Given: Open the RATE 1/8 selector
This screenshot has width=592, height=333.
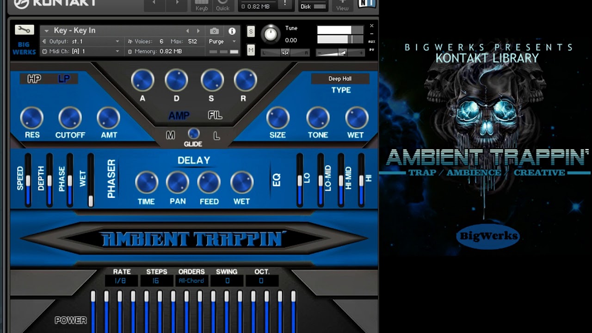Looking at the screenshot, I should tap(121, 281).
